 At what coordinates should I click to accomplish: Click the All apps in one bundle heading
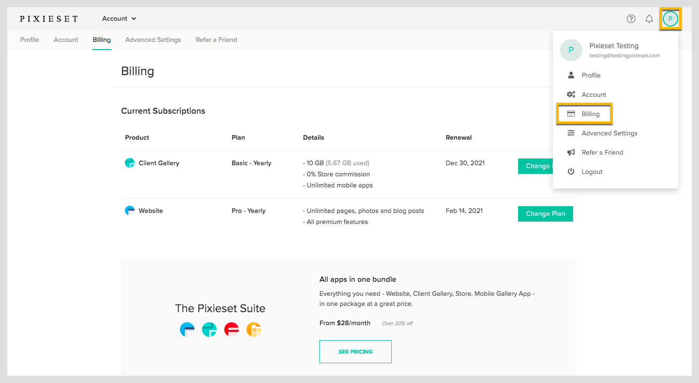click(358, 279)
